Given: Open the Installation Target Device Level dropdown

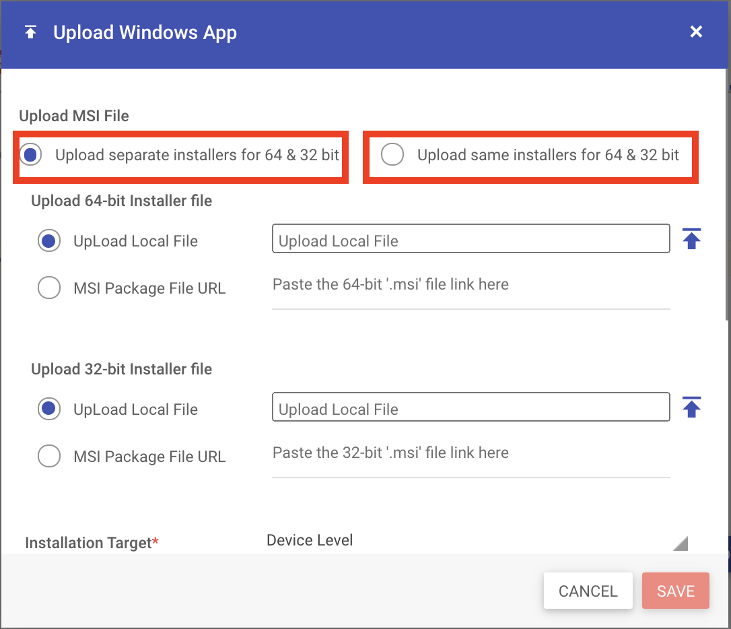Looking at the screenshot, I should tap(477, 541).
